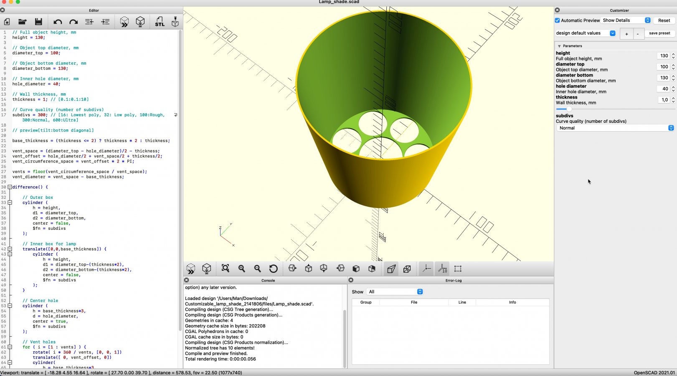
Task: Close the Editor panel
Action: 3,10
